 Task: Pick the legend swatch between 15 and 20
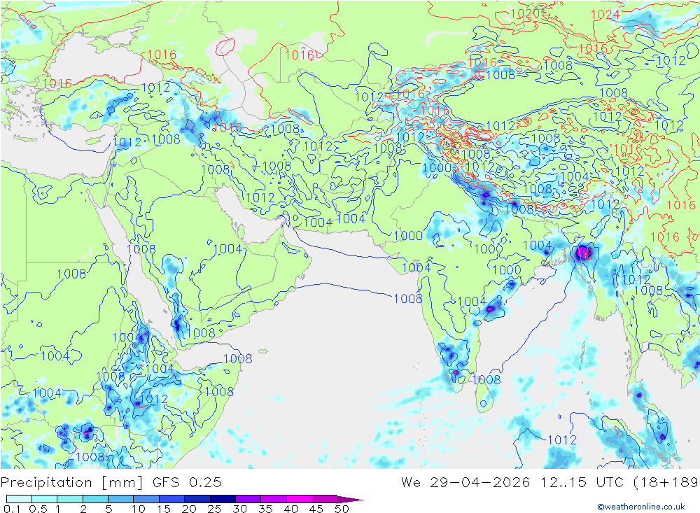click(x=171, y=499)
